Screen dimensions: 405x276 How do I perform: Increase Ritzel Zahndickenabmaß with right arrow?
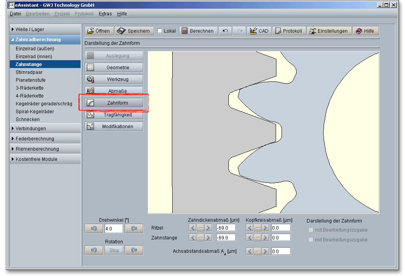208,228
